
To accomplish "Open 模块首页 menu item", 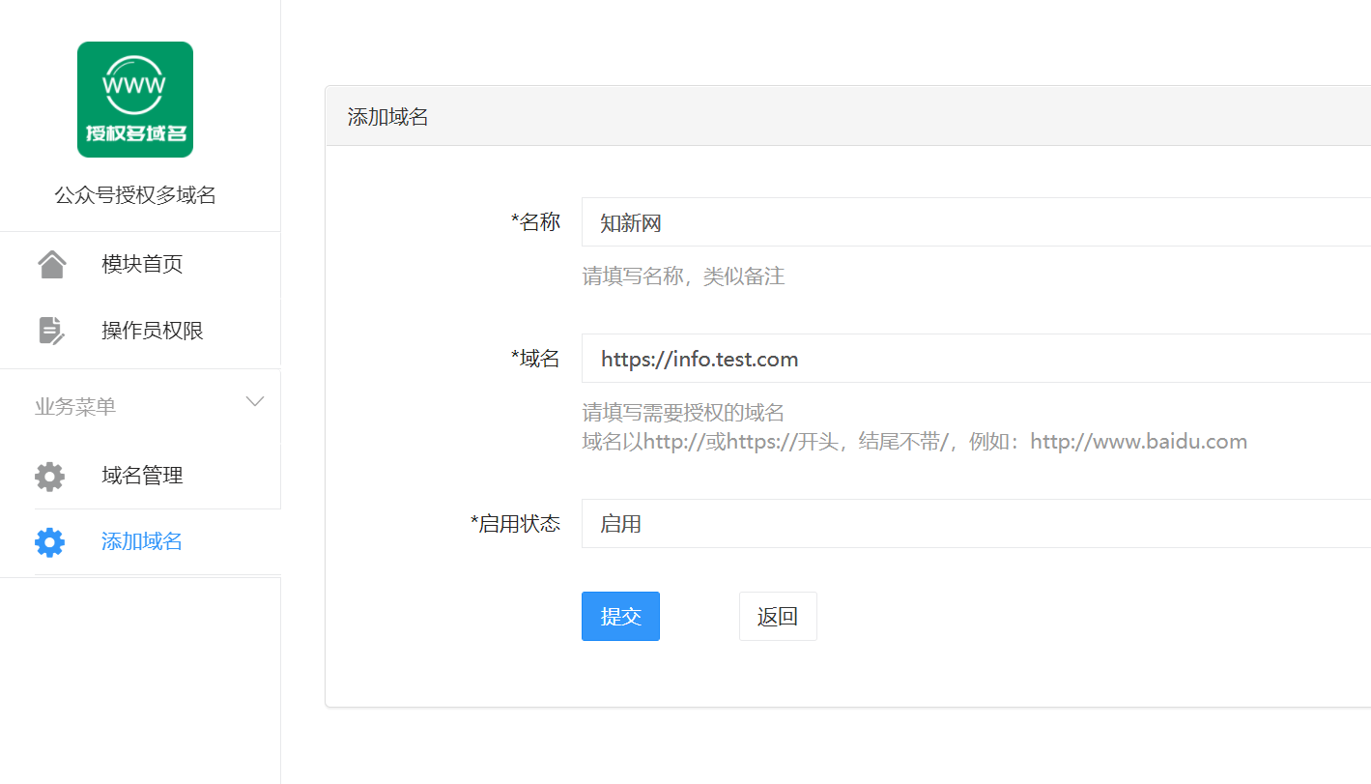I will (x=140, y=264).
